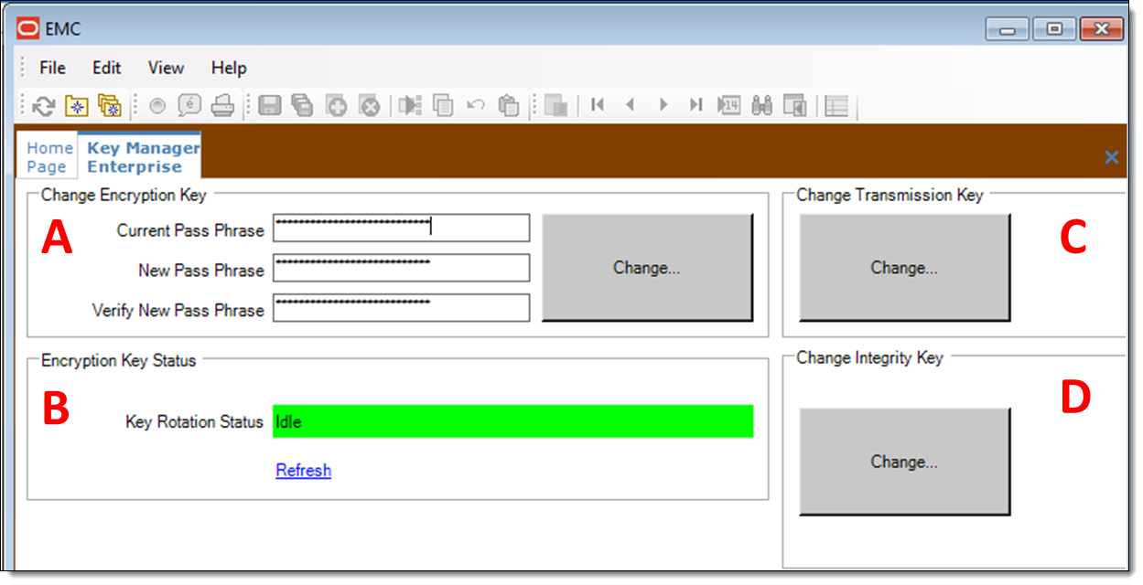
Task: Click the New Pass Phrase field
Action: click(x=402, y=268)
